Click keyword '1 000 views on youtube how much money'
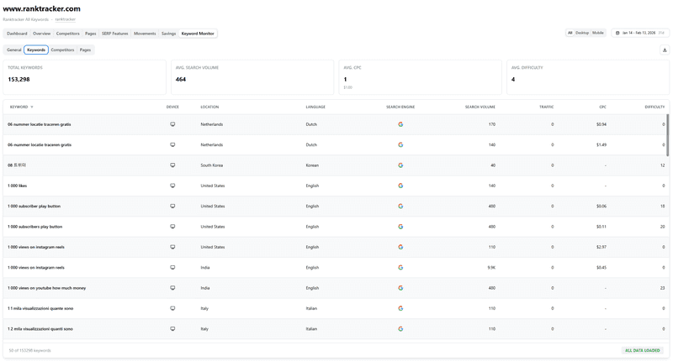This screenshot has height=361, width=673. coord(47,288)
